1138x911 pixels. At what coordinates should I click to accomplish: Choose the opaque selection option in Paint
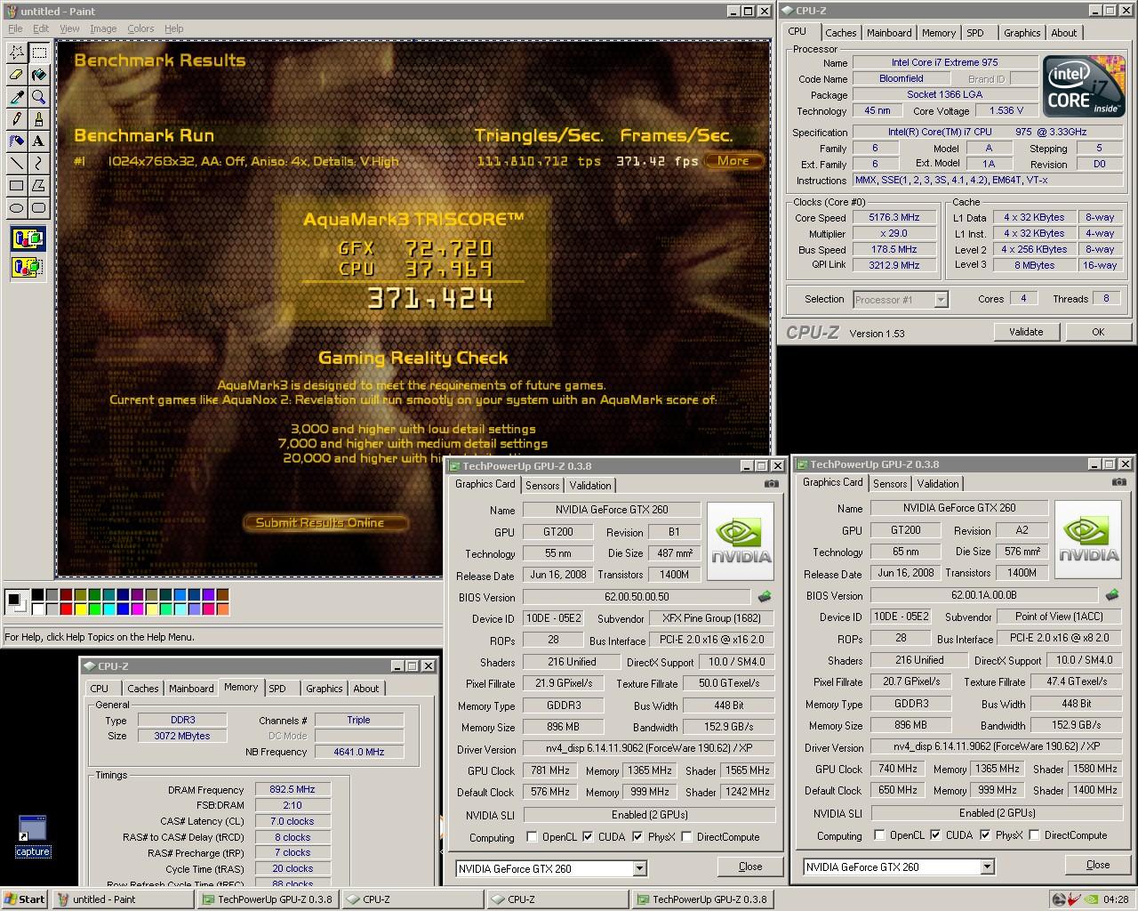[x=28, y=238]
